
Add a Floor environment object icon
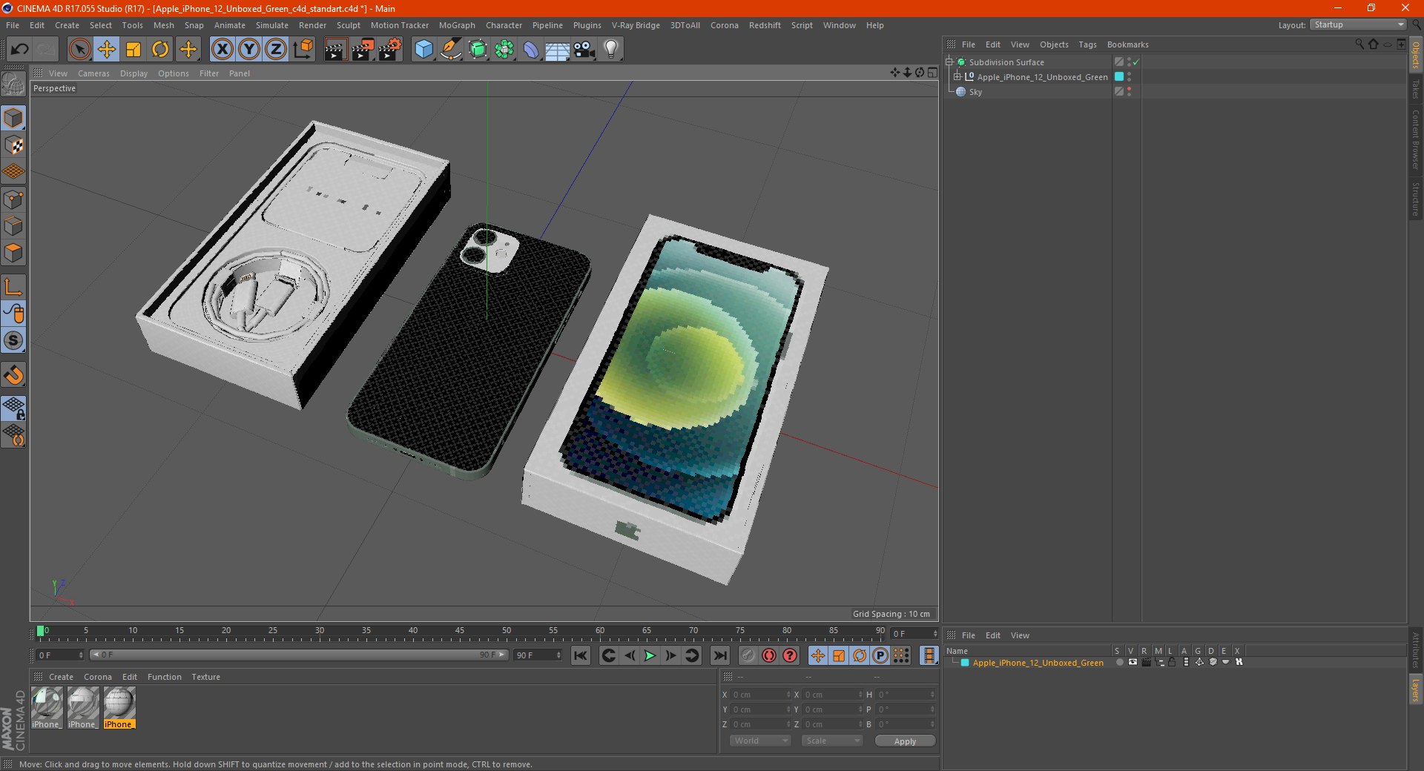click(x=557, y=50)
